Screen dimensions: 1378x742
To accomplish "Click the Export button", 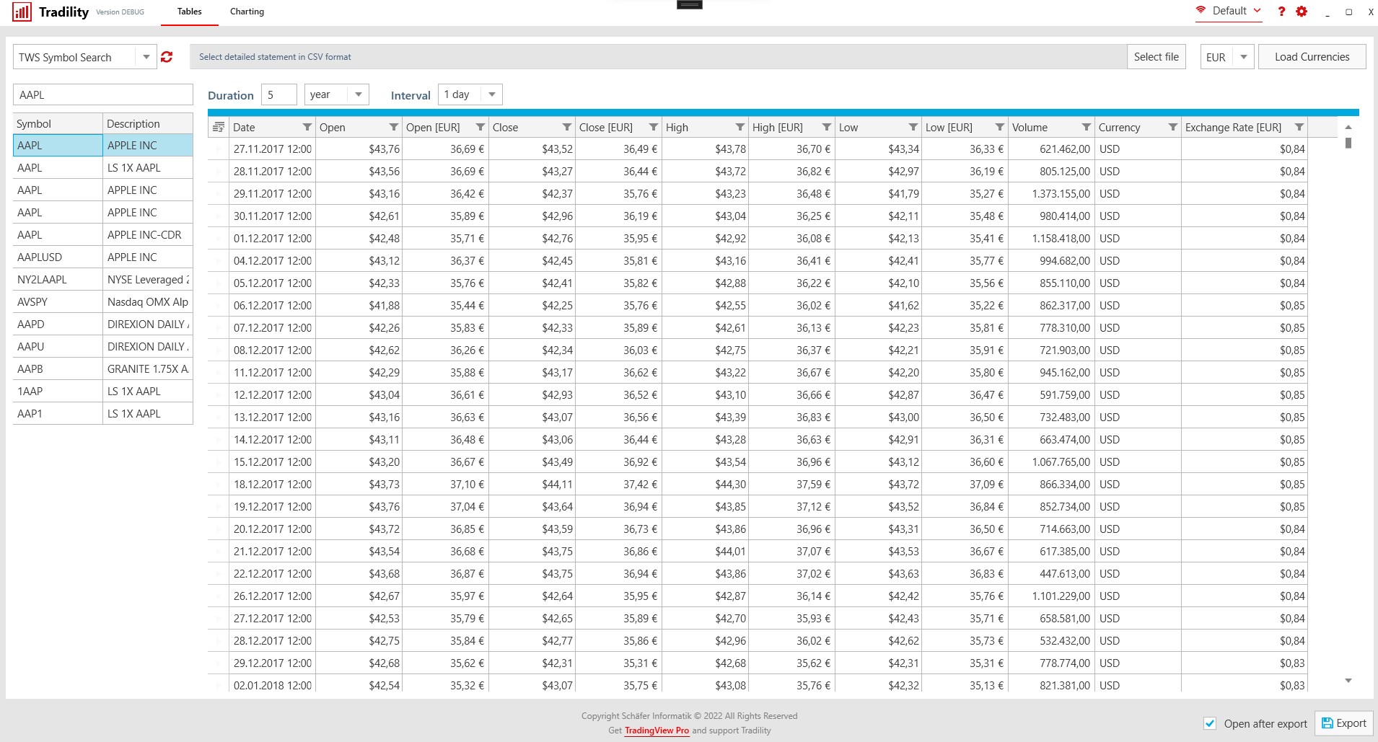I will tap(1343, 723).
